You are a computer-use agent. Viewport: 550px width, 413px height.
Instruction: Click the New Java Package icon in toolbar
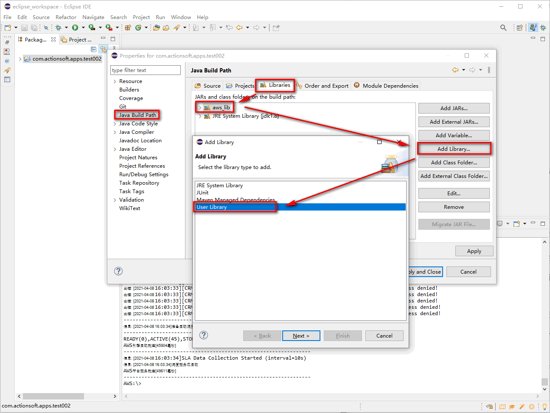click(128, 28)
